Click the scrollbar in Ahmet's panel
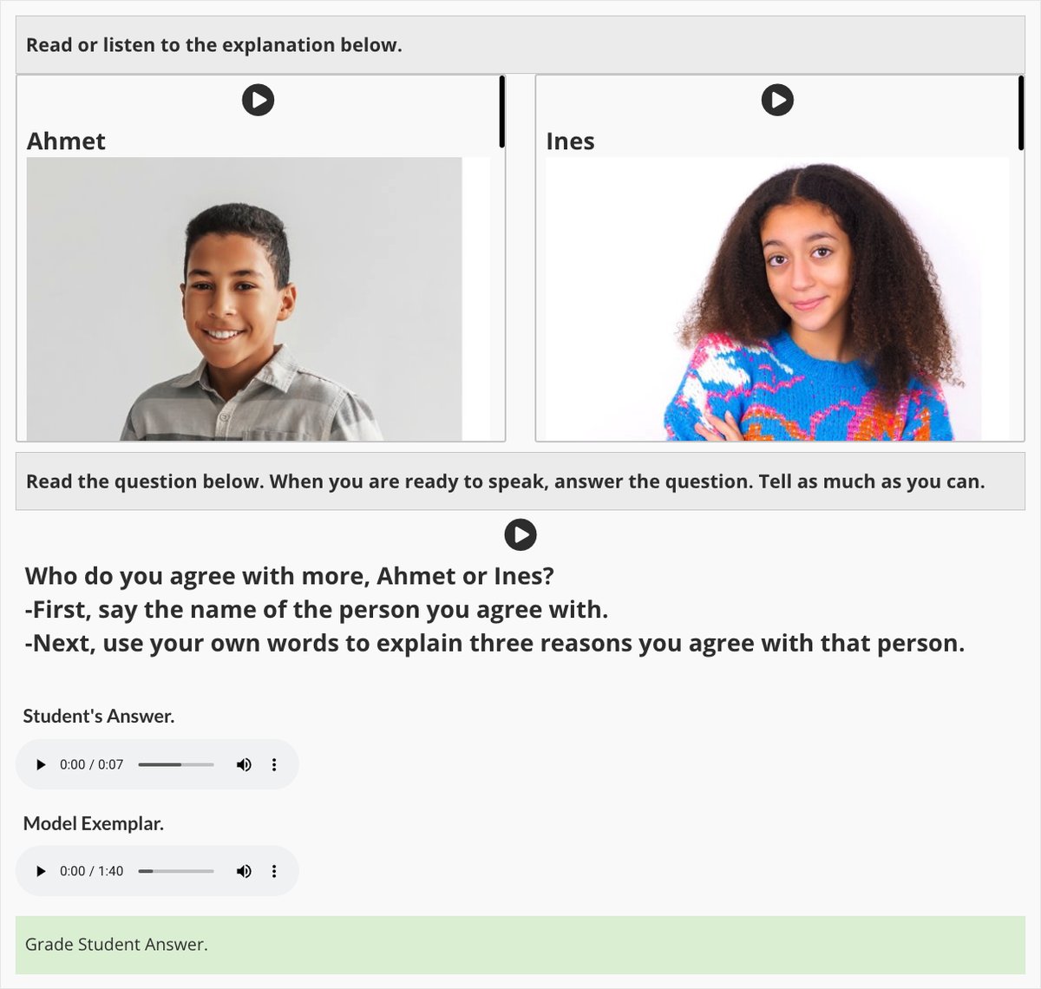The height and width of the screenshot is (989, 1041). tap(501, 112)
